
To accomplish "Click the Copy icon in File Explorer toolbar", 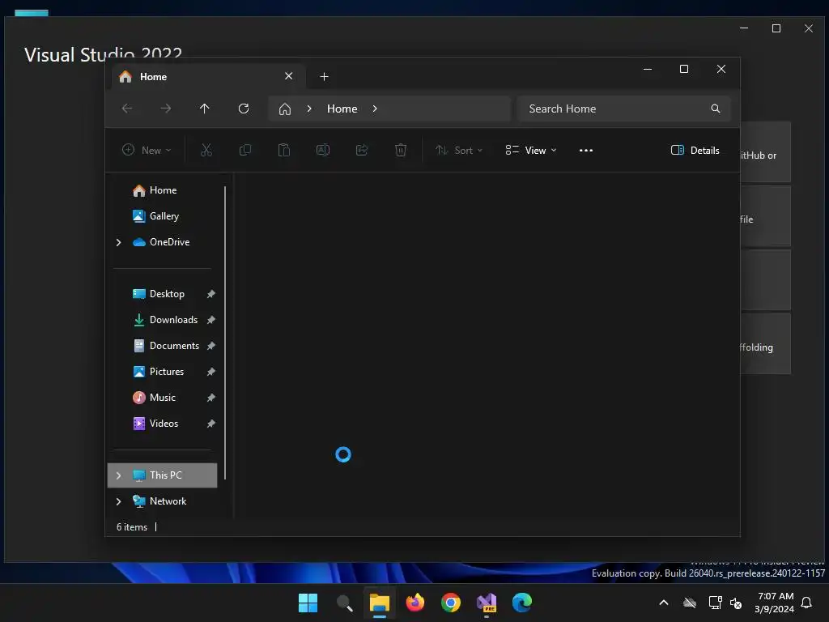I will [244, 150].
